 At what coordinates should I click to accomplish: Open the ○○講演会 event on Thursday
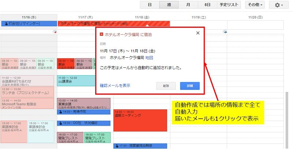(76, 81)
